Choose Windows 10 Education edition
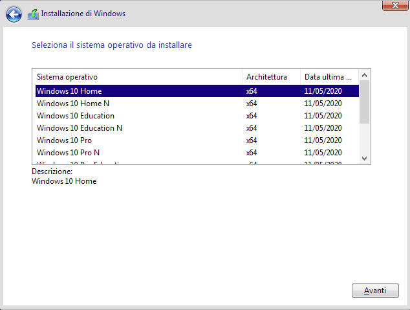 tap(197, 116)
